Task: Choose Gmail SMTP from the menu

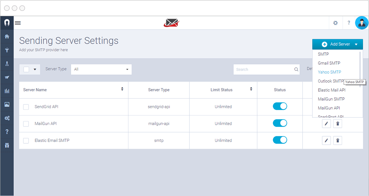Action: tap(329, 63)
